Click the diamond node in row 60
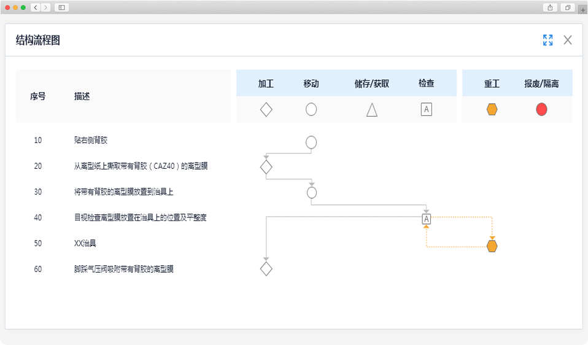The image size is (588, 345). tap(266, 269)
